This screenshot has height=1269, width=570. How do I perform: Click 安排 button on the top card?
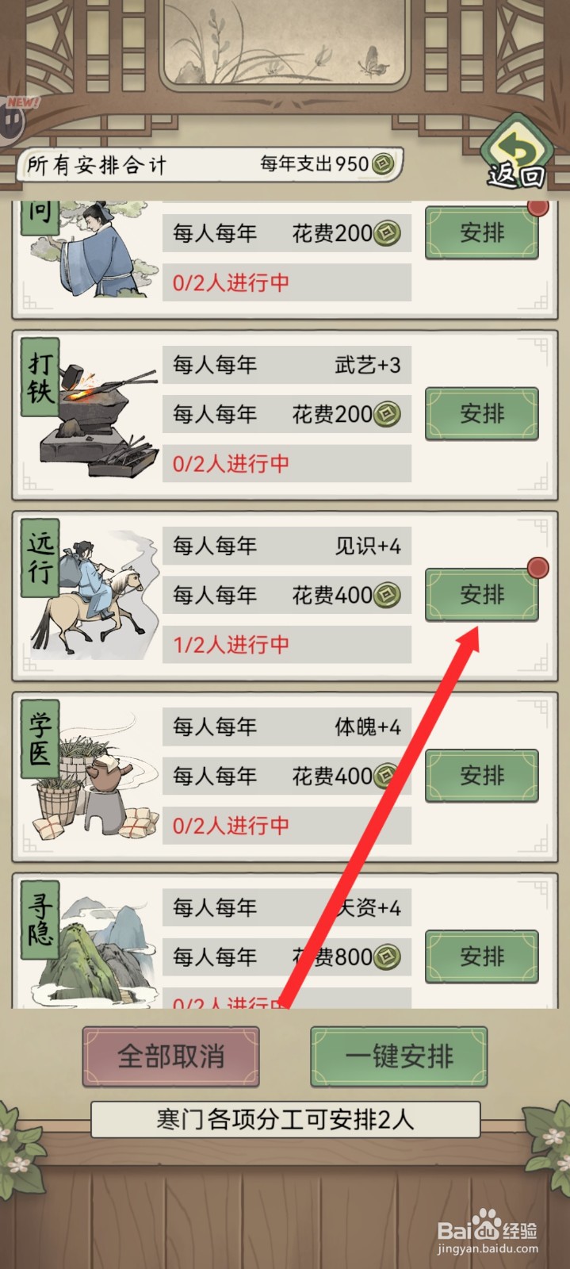(x=482, y=232)
